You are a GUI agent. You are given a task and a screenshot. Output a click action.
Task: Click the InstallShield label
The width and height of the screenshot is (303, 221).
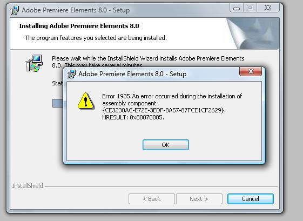coord(28,186)
